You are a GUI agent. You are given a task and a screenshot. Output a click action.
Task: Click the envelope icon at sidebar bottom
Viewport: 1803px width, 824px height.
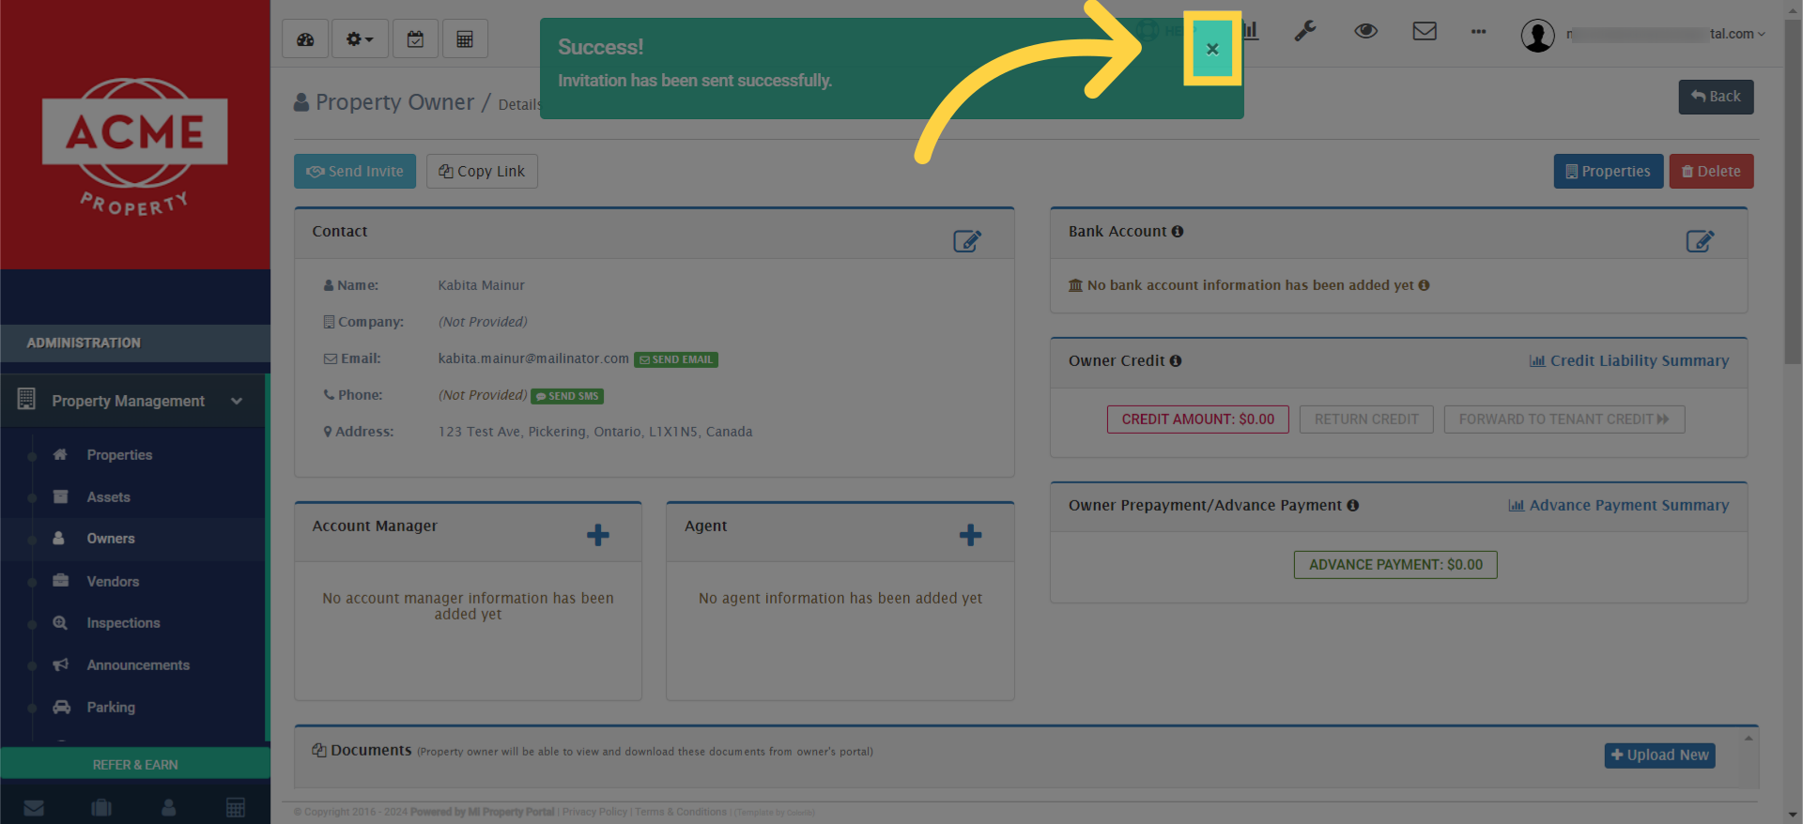coord(34,808)
